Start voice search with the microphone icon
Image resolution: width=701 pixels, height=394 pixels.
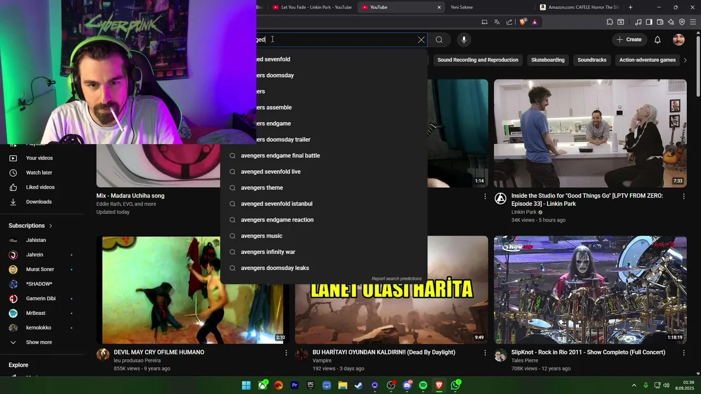click(x=464, y=39)
